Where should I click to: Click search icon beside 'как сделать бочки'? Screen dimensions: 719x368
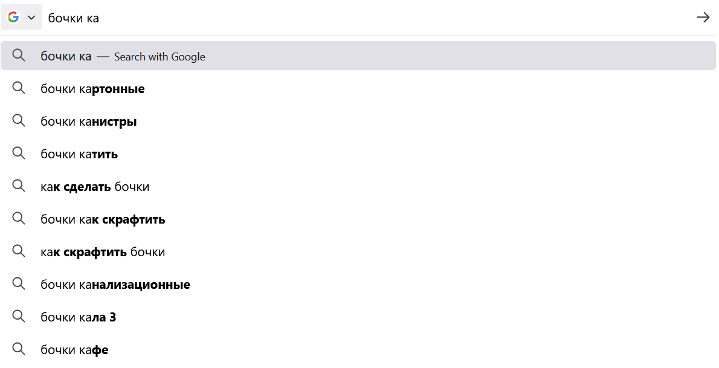click(19, 186)
